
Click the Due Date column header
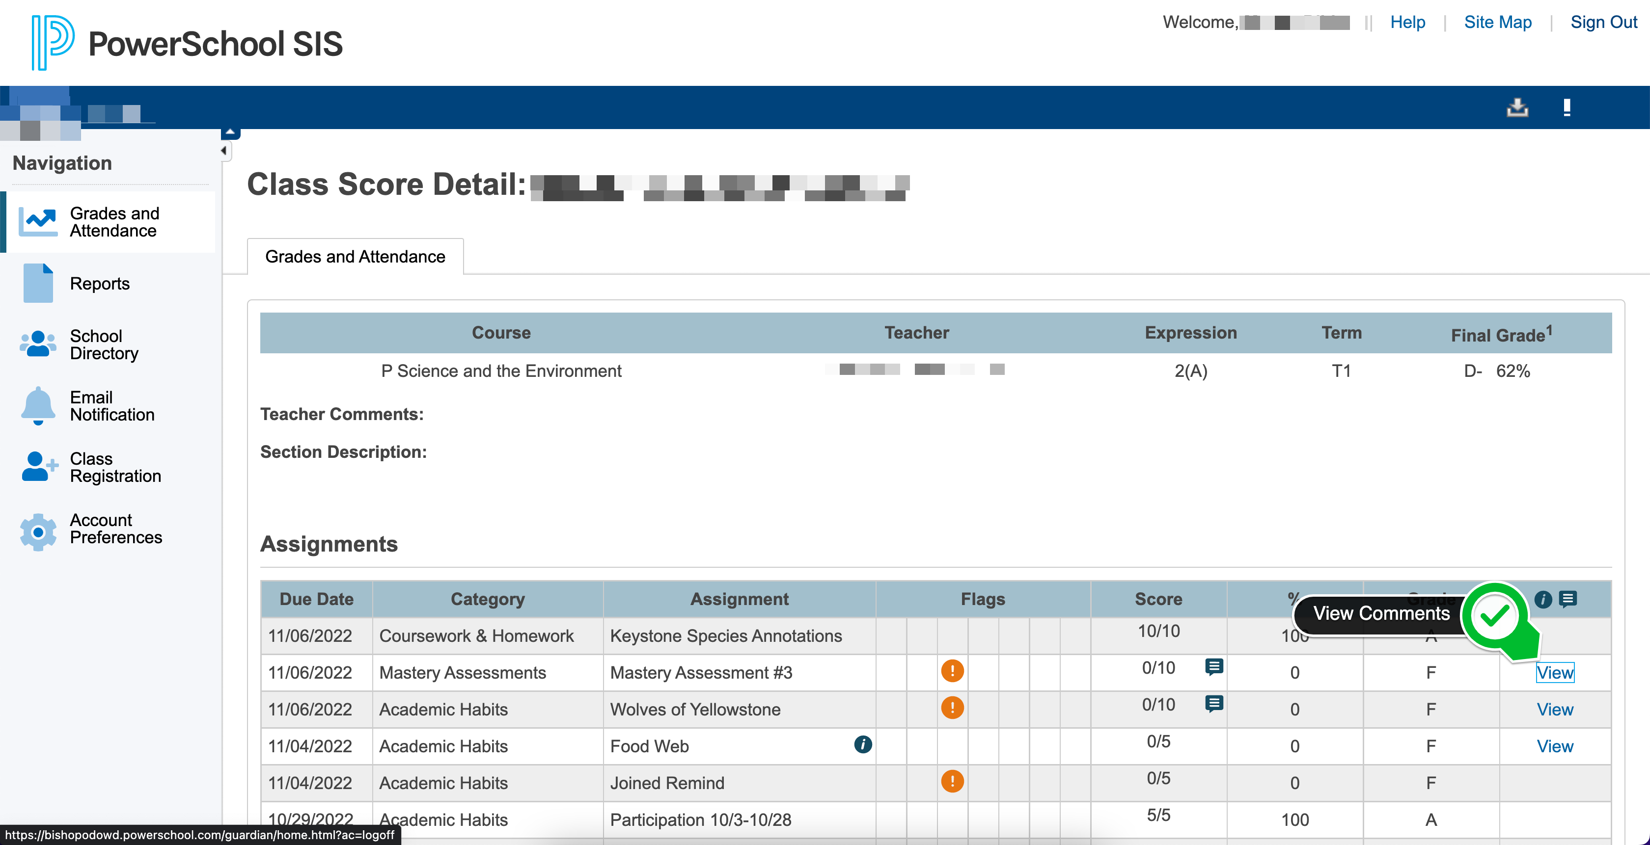click(316, 599)
